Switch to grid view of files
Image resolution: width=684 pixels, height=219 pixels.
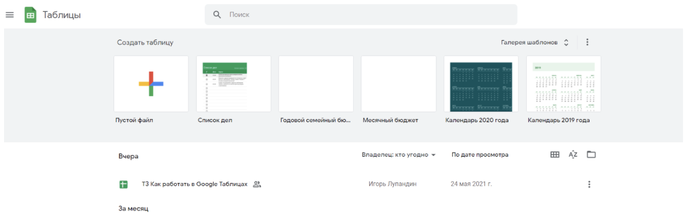(555, 155)
